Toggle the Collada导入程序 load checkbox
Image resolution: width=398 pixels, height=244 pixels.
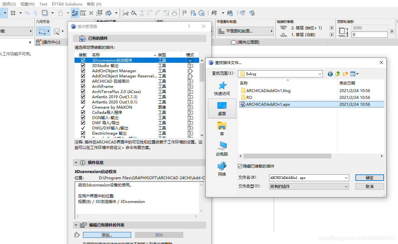(x=83, y=112)
